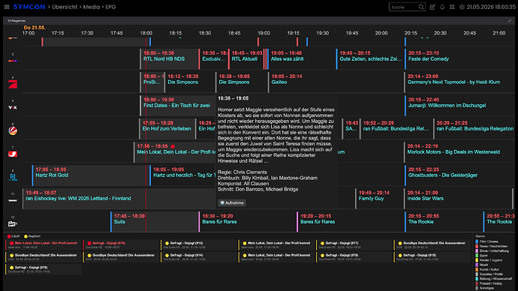518x291 pixels.
Task: Open Feste der Comedy at 20:15
Action: (x=459, y=59)
